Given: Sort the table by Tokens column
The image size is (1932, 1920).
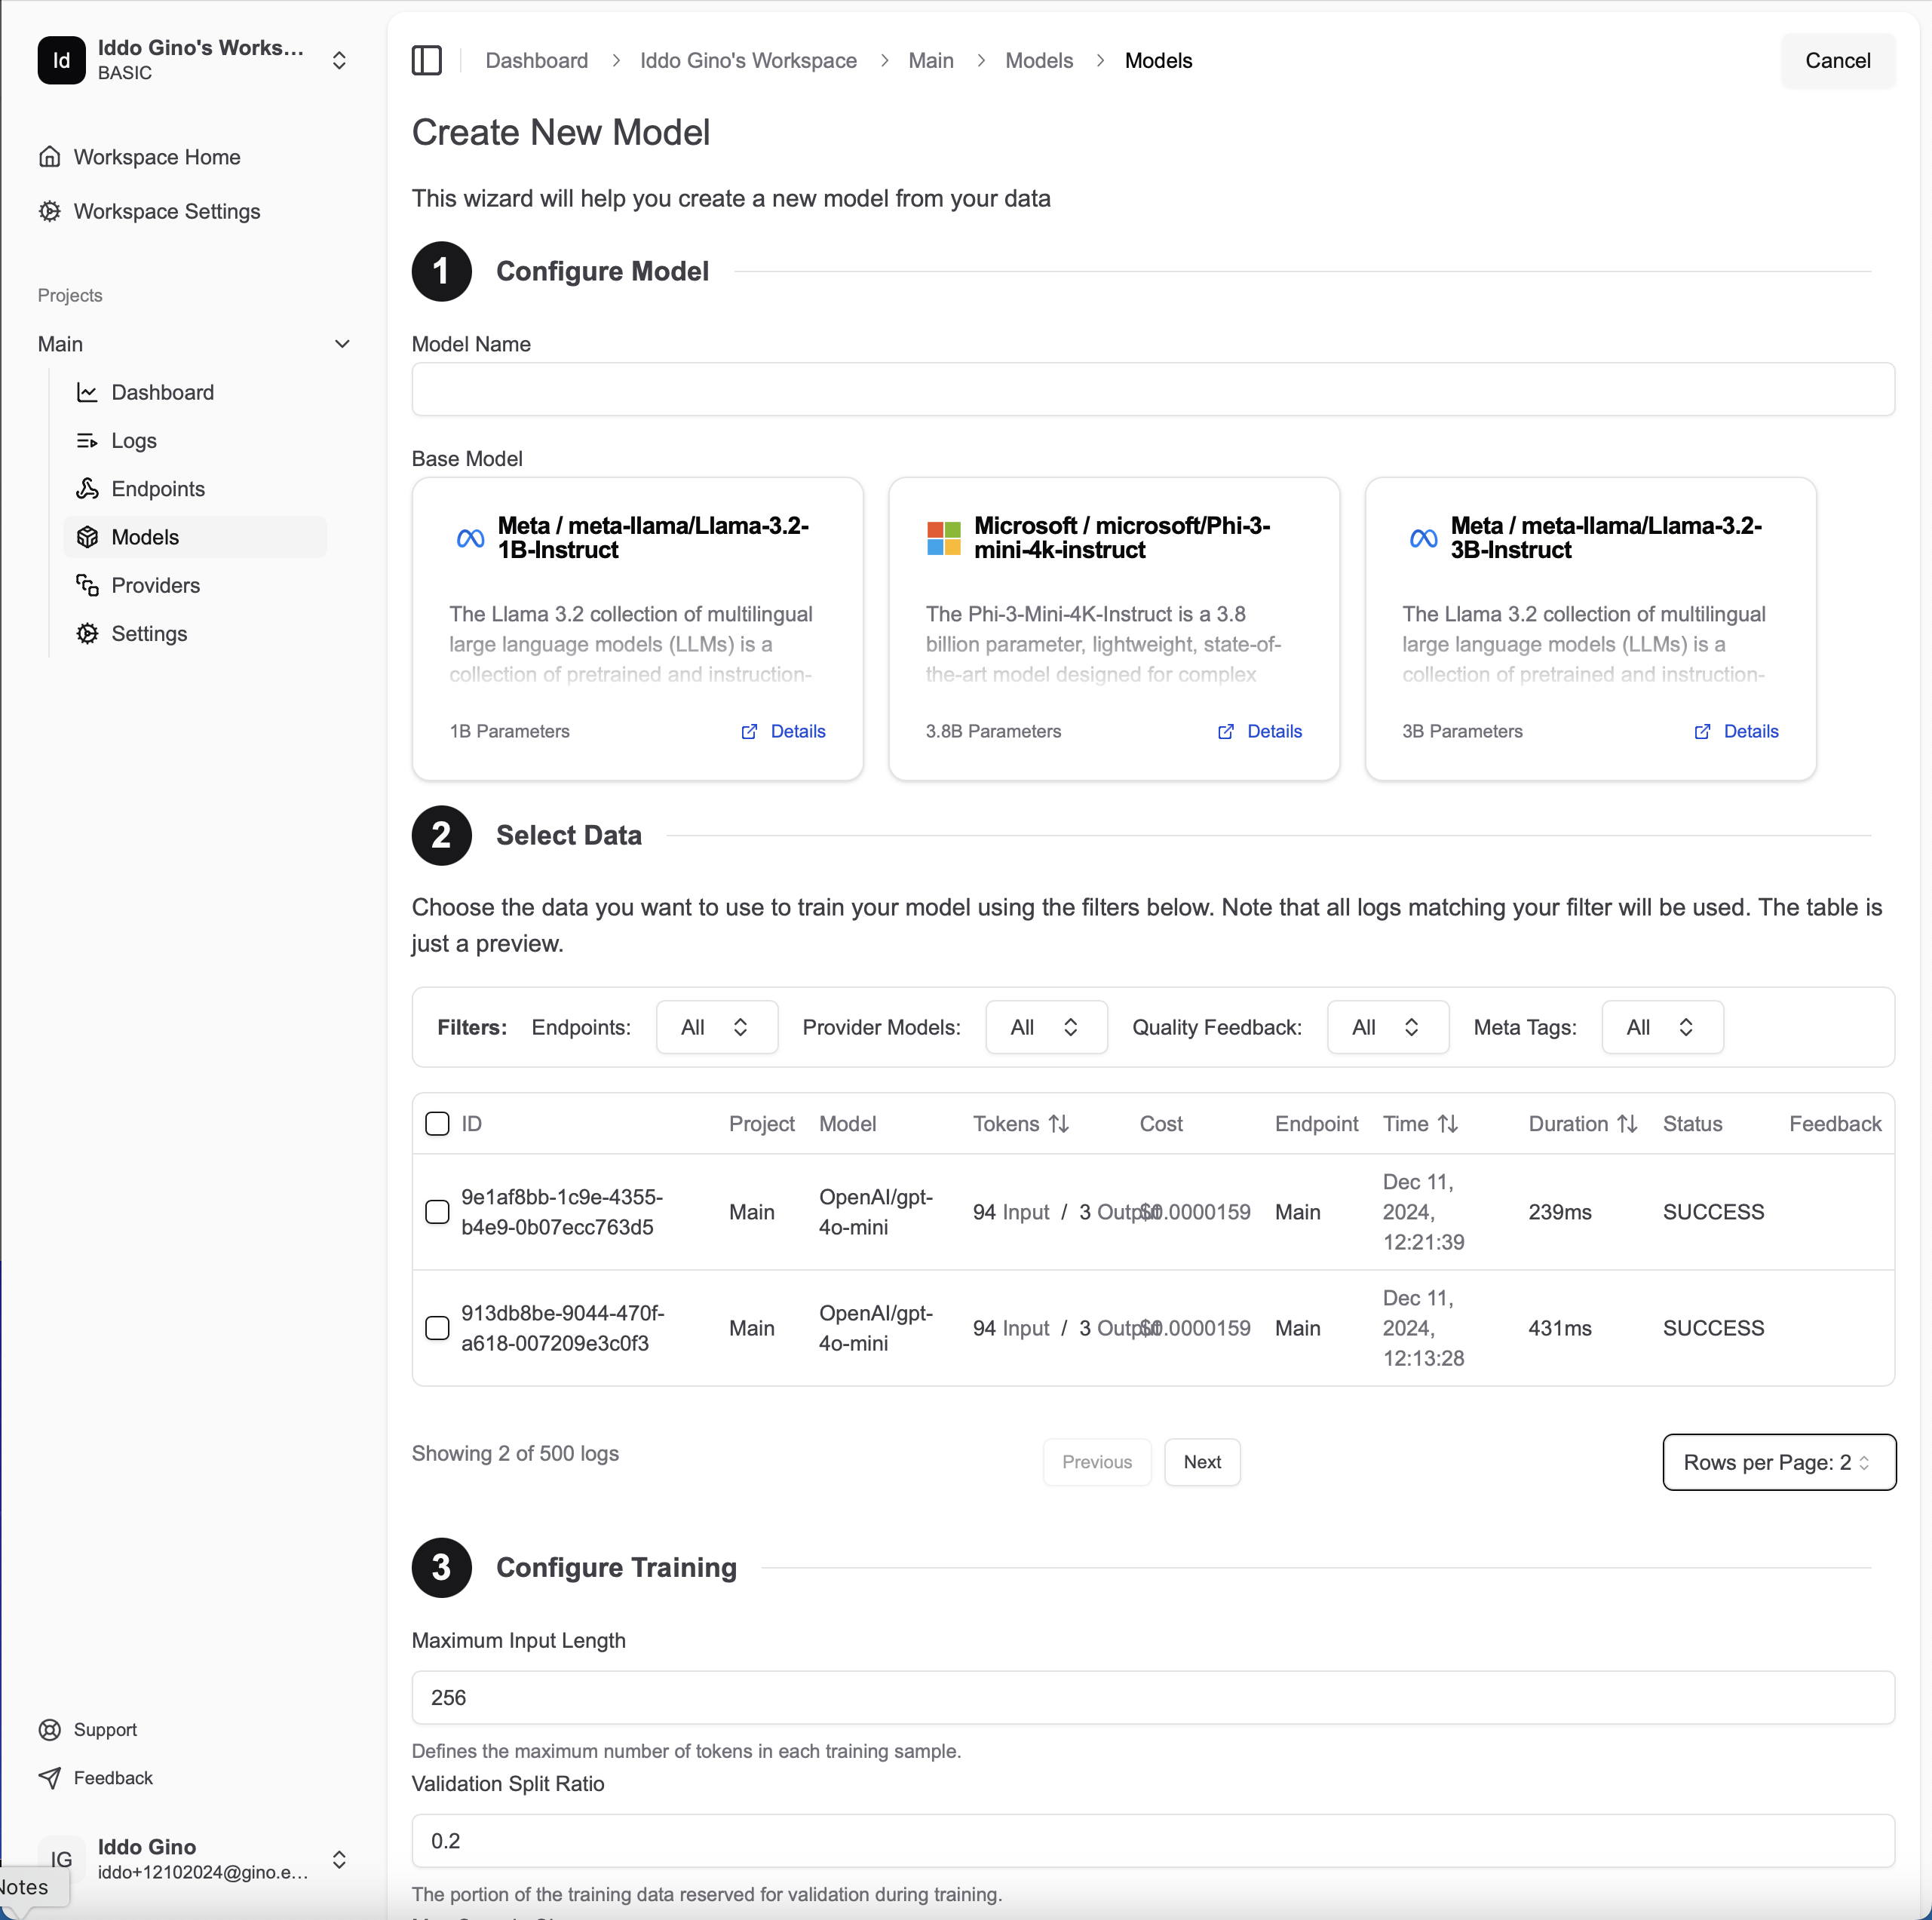Looking at the screenshot, I should [x=1060, y=1123].
